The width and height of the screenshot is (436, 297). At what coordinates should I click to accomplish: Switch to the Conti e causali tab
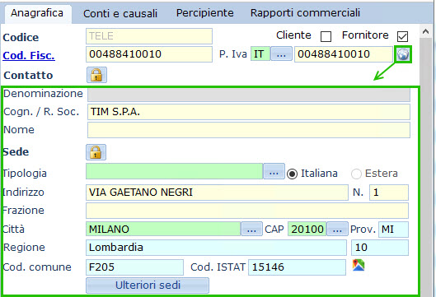[120, 13]
